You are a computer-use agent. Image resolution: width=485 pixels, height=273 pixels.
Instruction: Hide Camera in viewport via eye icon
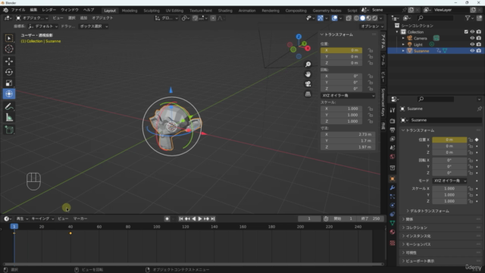click(472, 38)
